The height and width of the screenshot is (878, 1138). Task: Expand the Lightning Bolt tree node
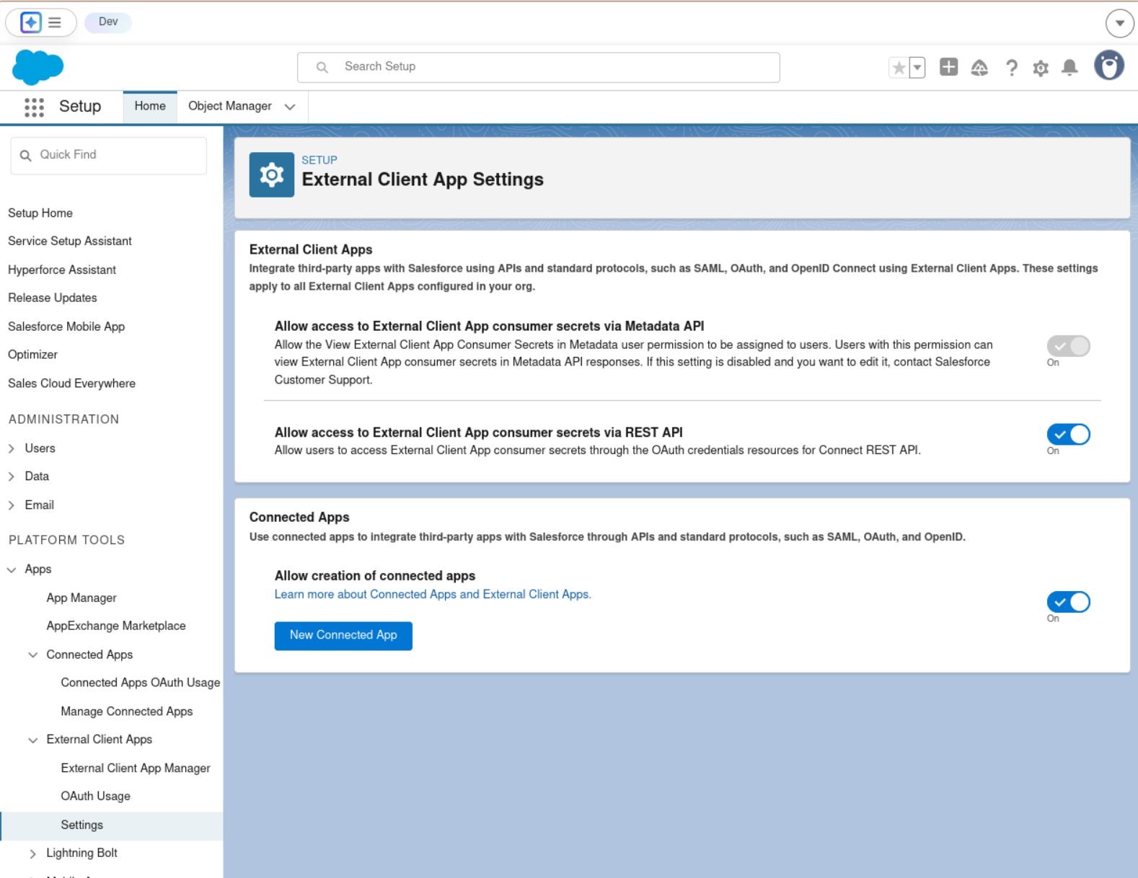32,853
